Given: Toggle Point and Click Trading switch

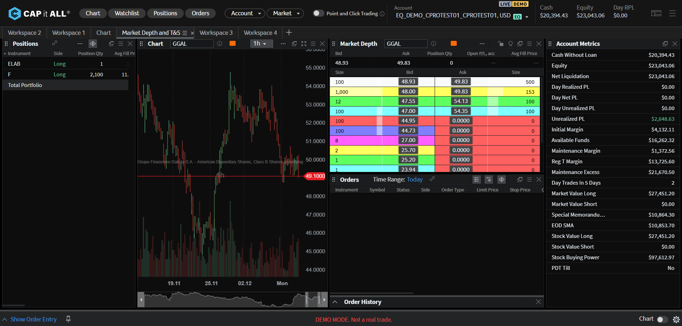Looking at the screenshot, I should coord(318,13).
